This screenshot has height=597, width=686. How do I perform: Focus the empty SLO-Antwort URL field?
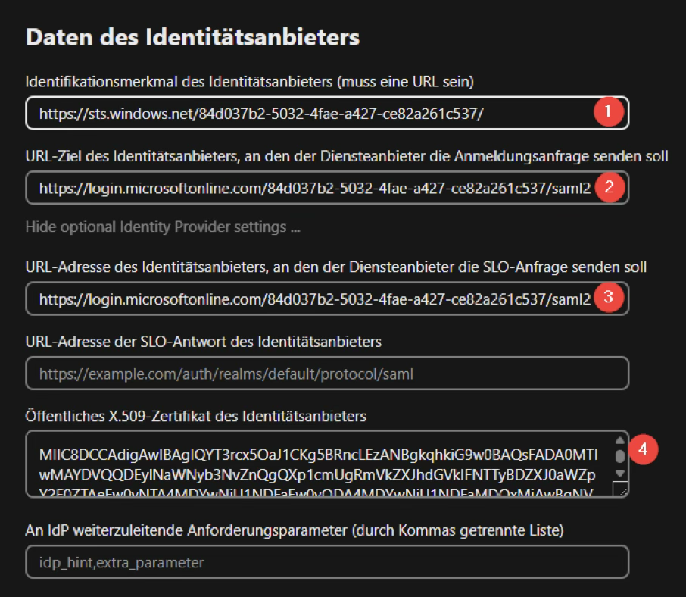(x=326, y=374)
